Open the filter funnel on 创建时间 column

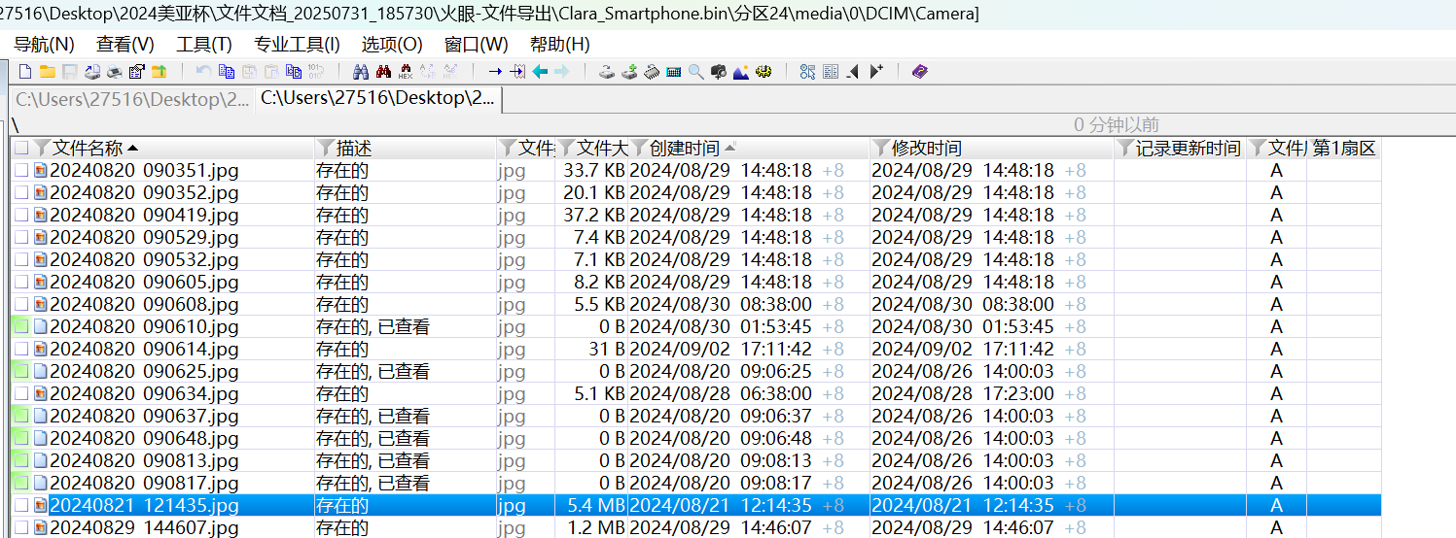[x=639, y=148]
